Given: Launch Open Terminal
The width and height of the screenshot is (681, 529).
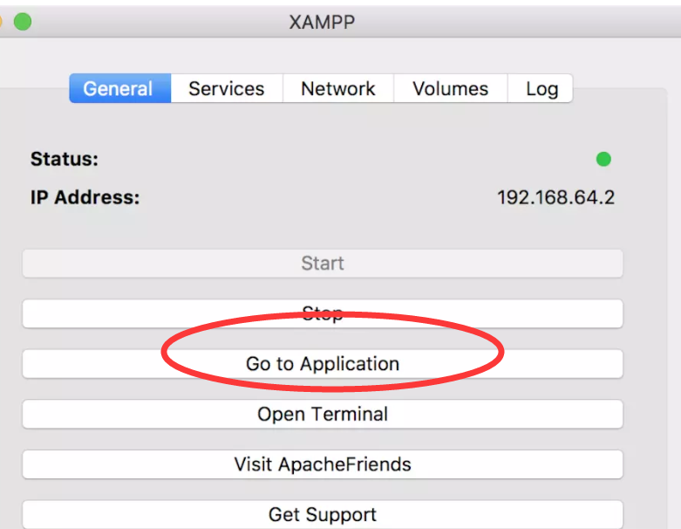Looking at the screenshot, I should tap(323, 415).
